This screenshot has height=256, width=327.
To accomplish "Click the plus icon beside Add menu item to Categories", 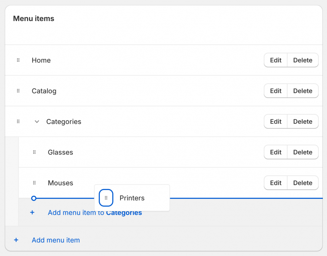I will click(32, 213).
